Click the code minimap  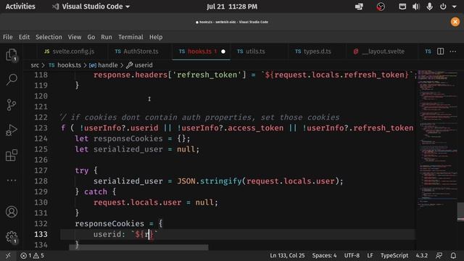(x=437, y=139)
